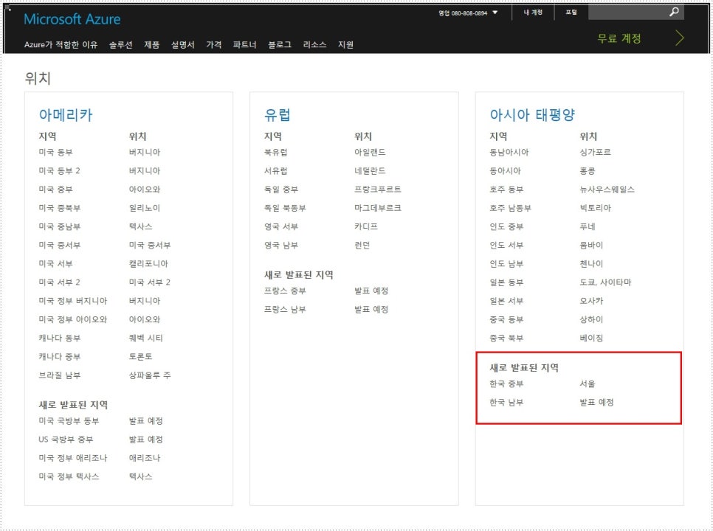Select 한국 남부 region text
The height and width of the screenshot is (531, 713).
(x=506, y=403)
